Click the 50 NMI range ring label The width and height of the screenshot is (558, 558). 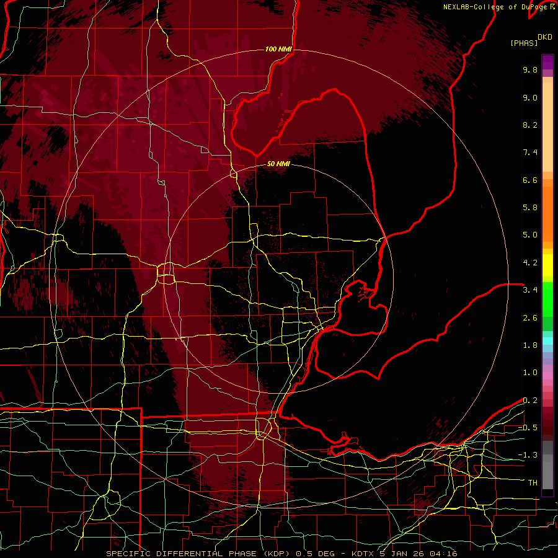point(278,164)
